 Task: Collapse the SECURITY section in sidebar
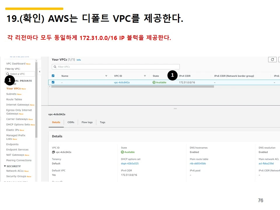click(x=5, y=166)
